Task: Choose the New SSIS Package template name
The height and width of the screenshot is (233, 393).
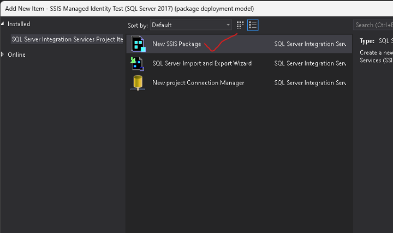Action: pyautogui.click(x=176, y=44)
